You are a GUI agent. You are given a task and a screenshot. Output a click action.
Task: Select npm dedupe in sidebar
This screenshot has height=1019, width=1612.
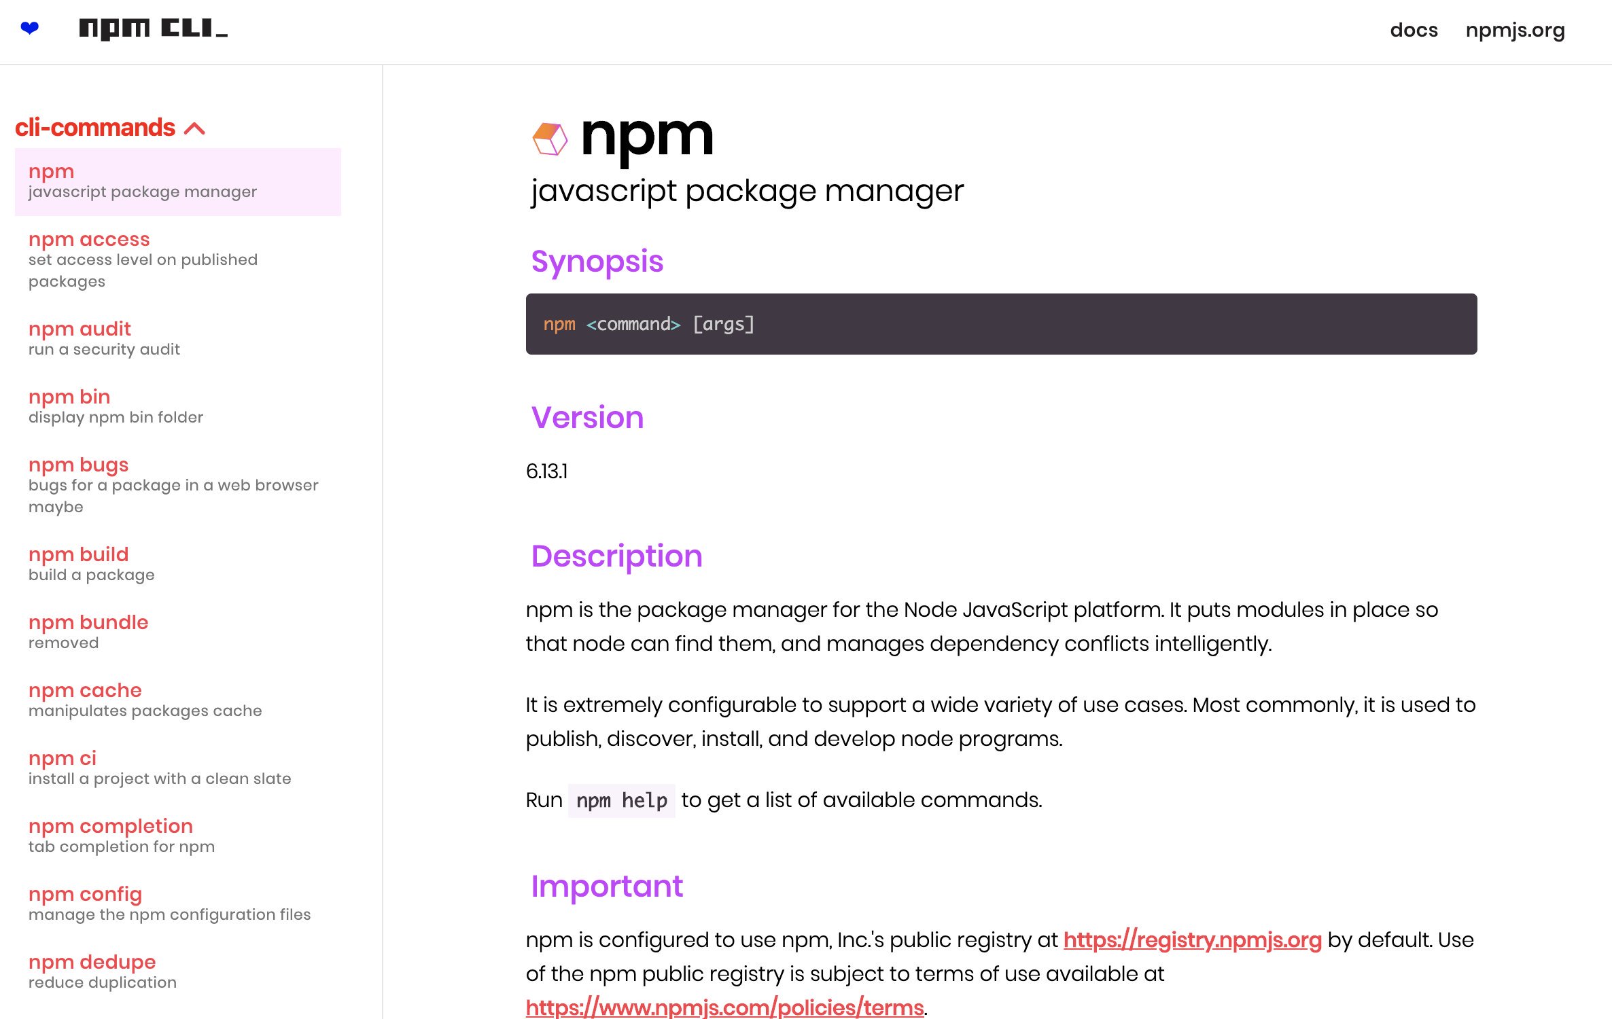point(178,971)
